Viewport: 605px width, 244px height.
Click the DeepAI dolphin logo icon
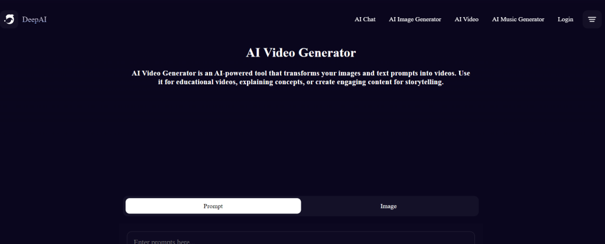pos(9,19)
